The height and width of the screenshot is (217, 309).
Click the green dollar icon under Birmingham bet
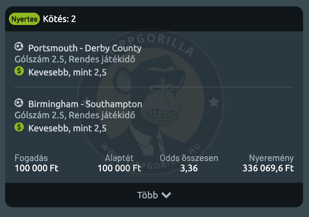click(x=19, y=127)
